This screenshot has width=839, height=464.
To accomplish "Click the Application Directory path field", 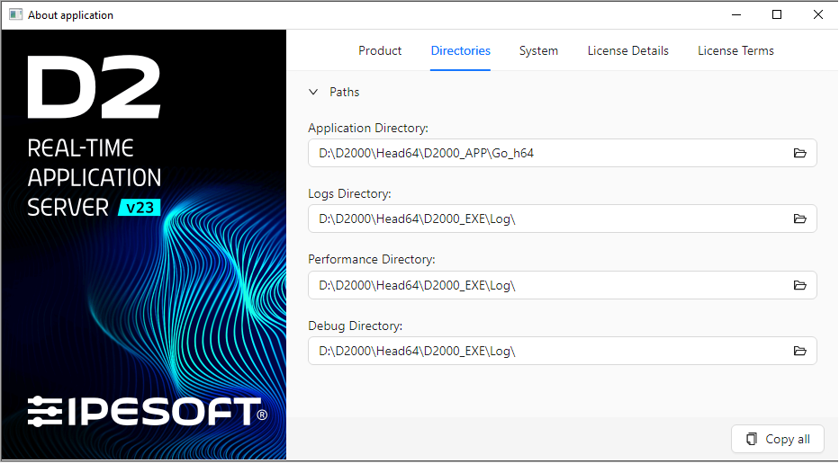I will coord(540,154).
